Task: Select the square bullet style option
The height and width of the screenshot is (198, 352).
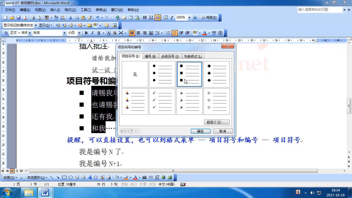Action: pos(189,74)
